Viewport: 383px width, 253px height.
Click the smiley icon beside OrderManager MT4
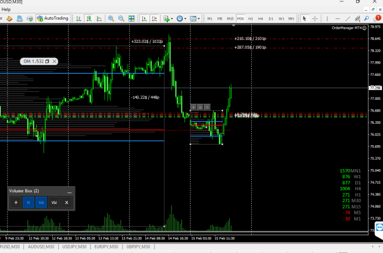click(x=365, y=28)
